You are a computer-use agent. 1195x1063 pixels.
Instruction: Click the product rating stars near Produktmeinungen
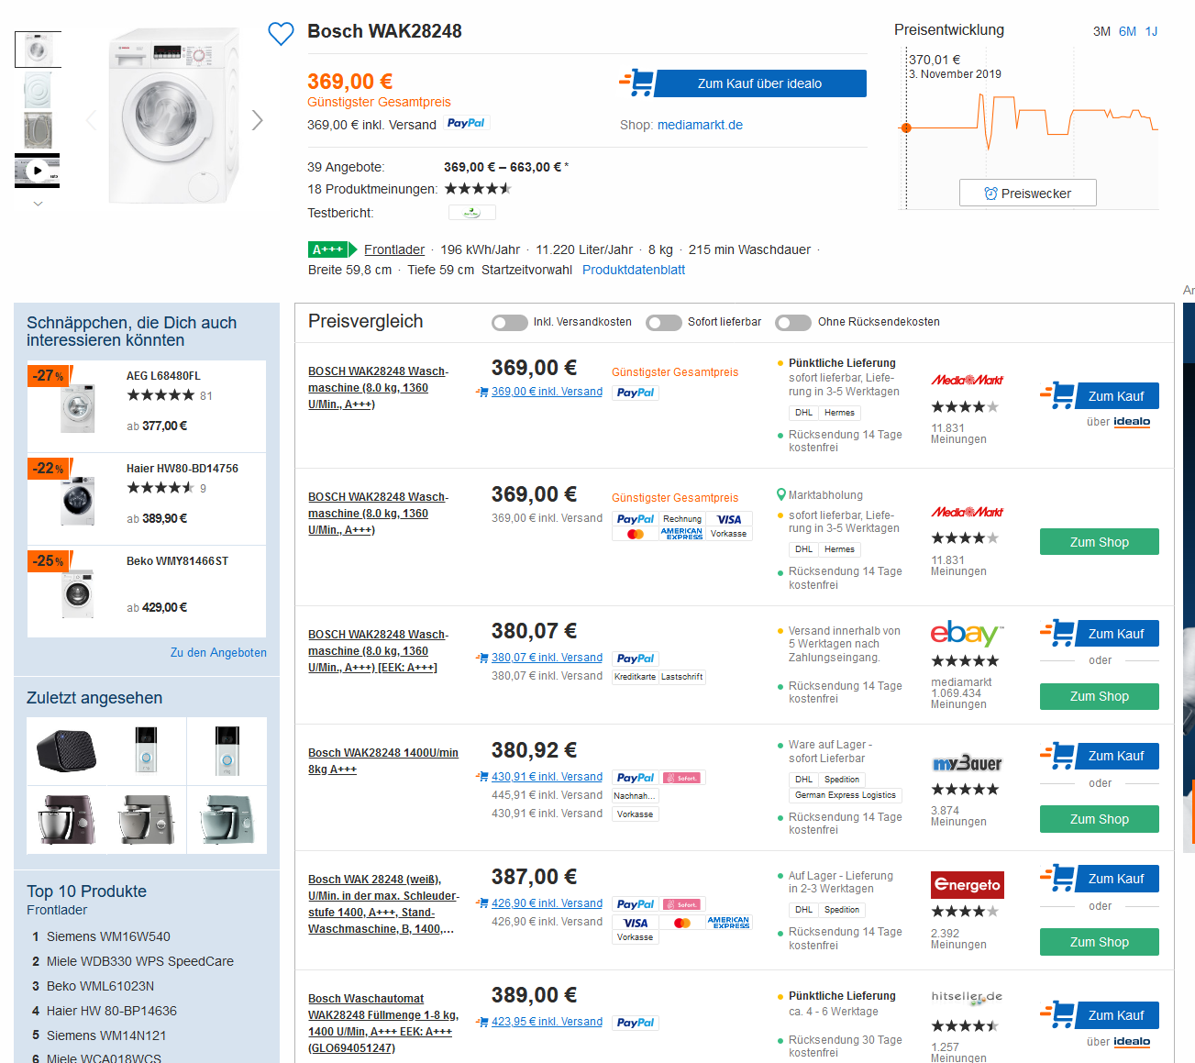pos(477,189)
